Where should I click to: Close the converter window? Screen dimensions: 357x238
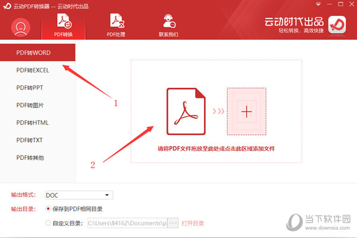coord(352,4)
